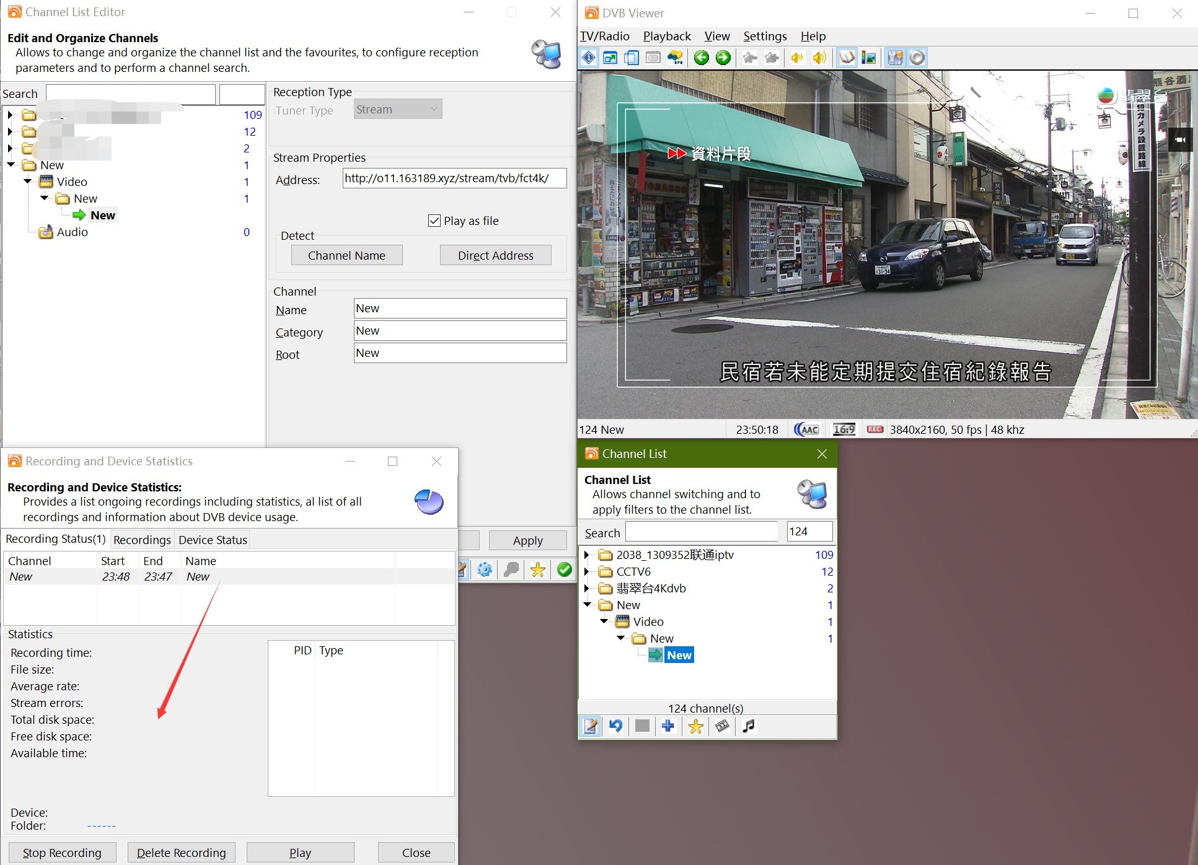Toggle the tools icon in DVB Viewer toolbar
Image resolution: width=1198 pixels, height=865 pixels.
tap(894, 58)
